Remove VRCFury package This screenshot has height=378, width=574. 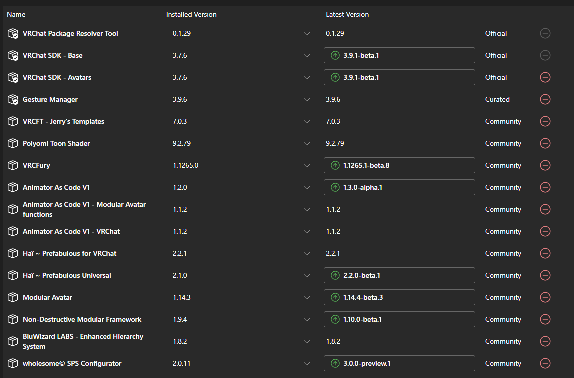tap(545, 165)
